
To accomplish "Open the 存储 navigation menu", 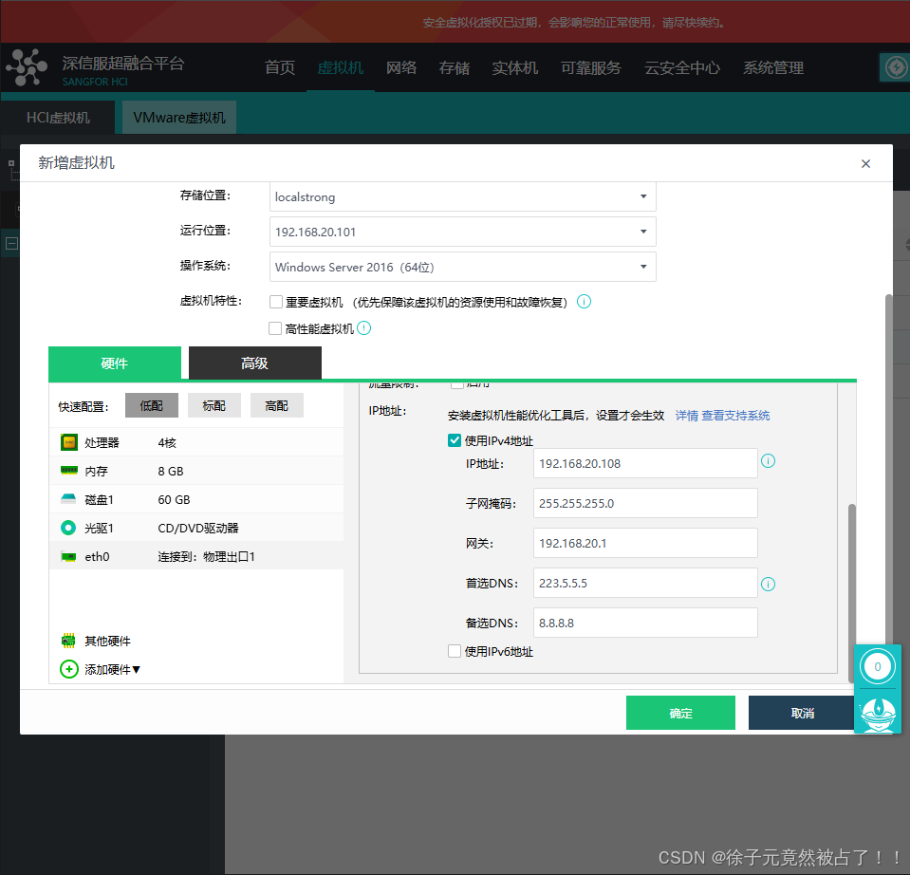I will [455, 68].
